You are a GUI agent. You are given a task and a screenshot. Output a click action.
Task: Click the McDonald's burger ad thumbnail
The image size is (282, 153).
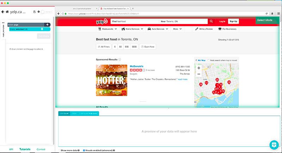(111, 80)
